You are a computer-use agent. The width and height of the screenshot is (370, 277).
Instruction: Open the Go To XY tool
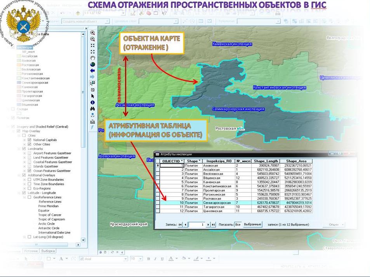[x=92, y=115]
